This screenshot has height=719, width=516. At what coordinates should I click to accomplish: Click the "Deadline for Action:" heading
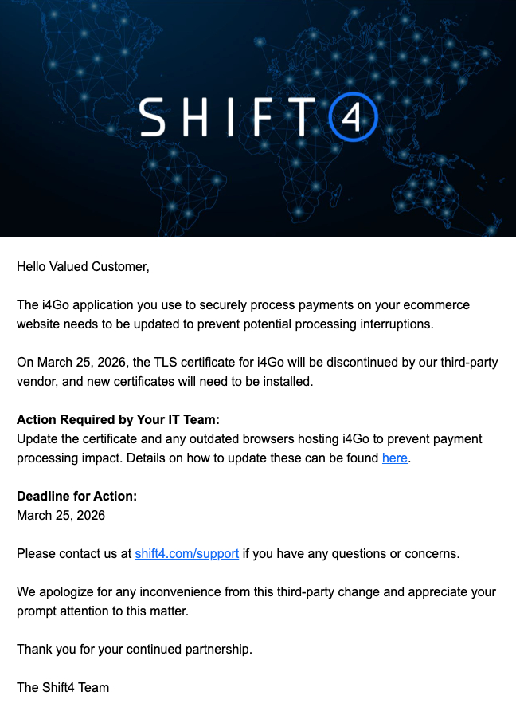point(76,496)
